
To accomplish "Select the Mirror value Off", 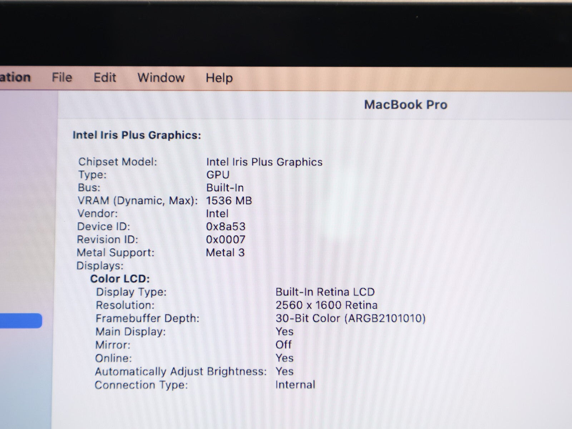I will (x=283, y=345).
